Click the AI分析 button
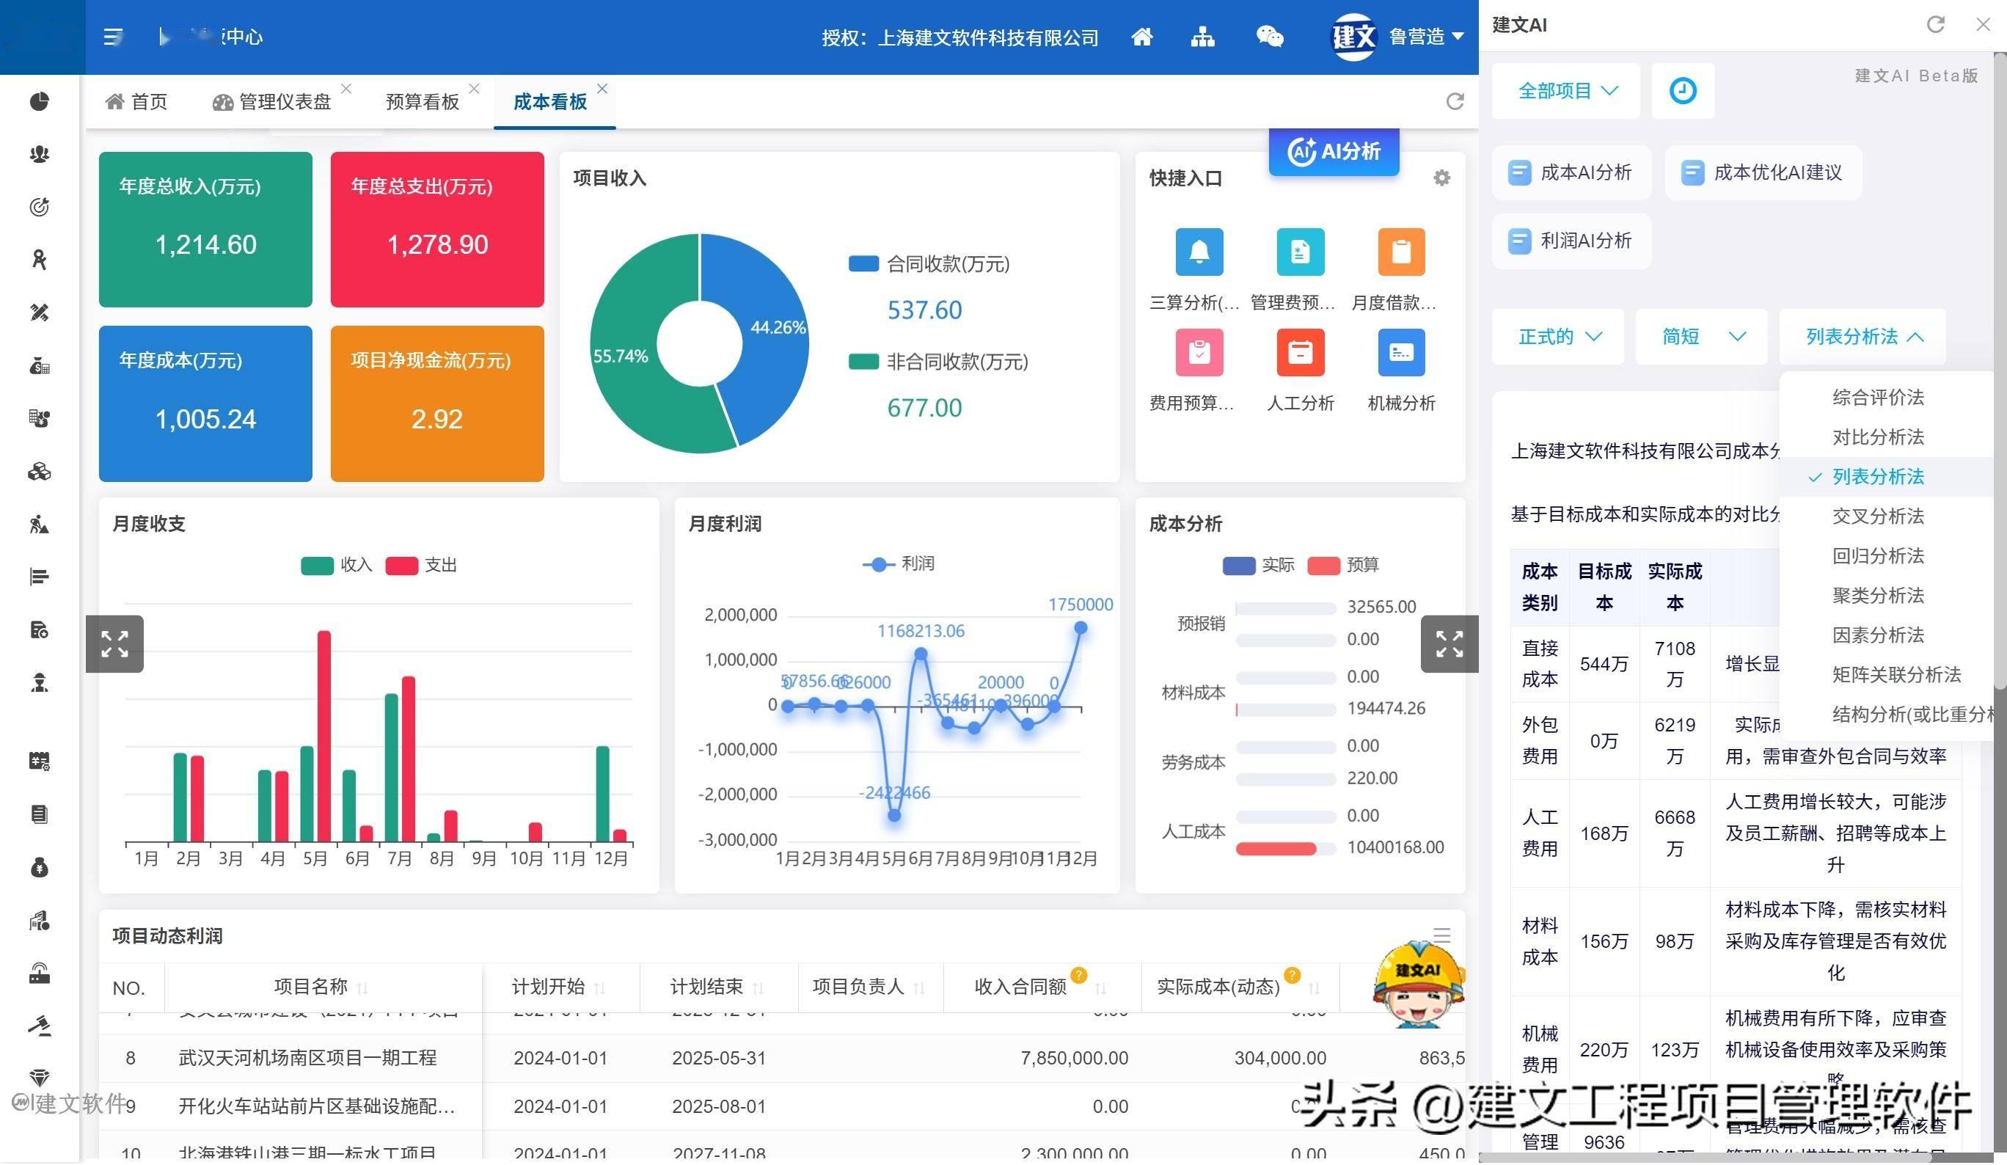This screenshot has height=1165, width=2007. [x=1334, y=151]
